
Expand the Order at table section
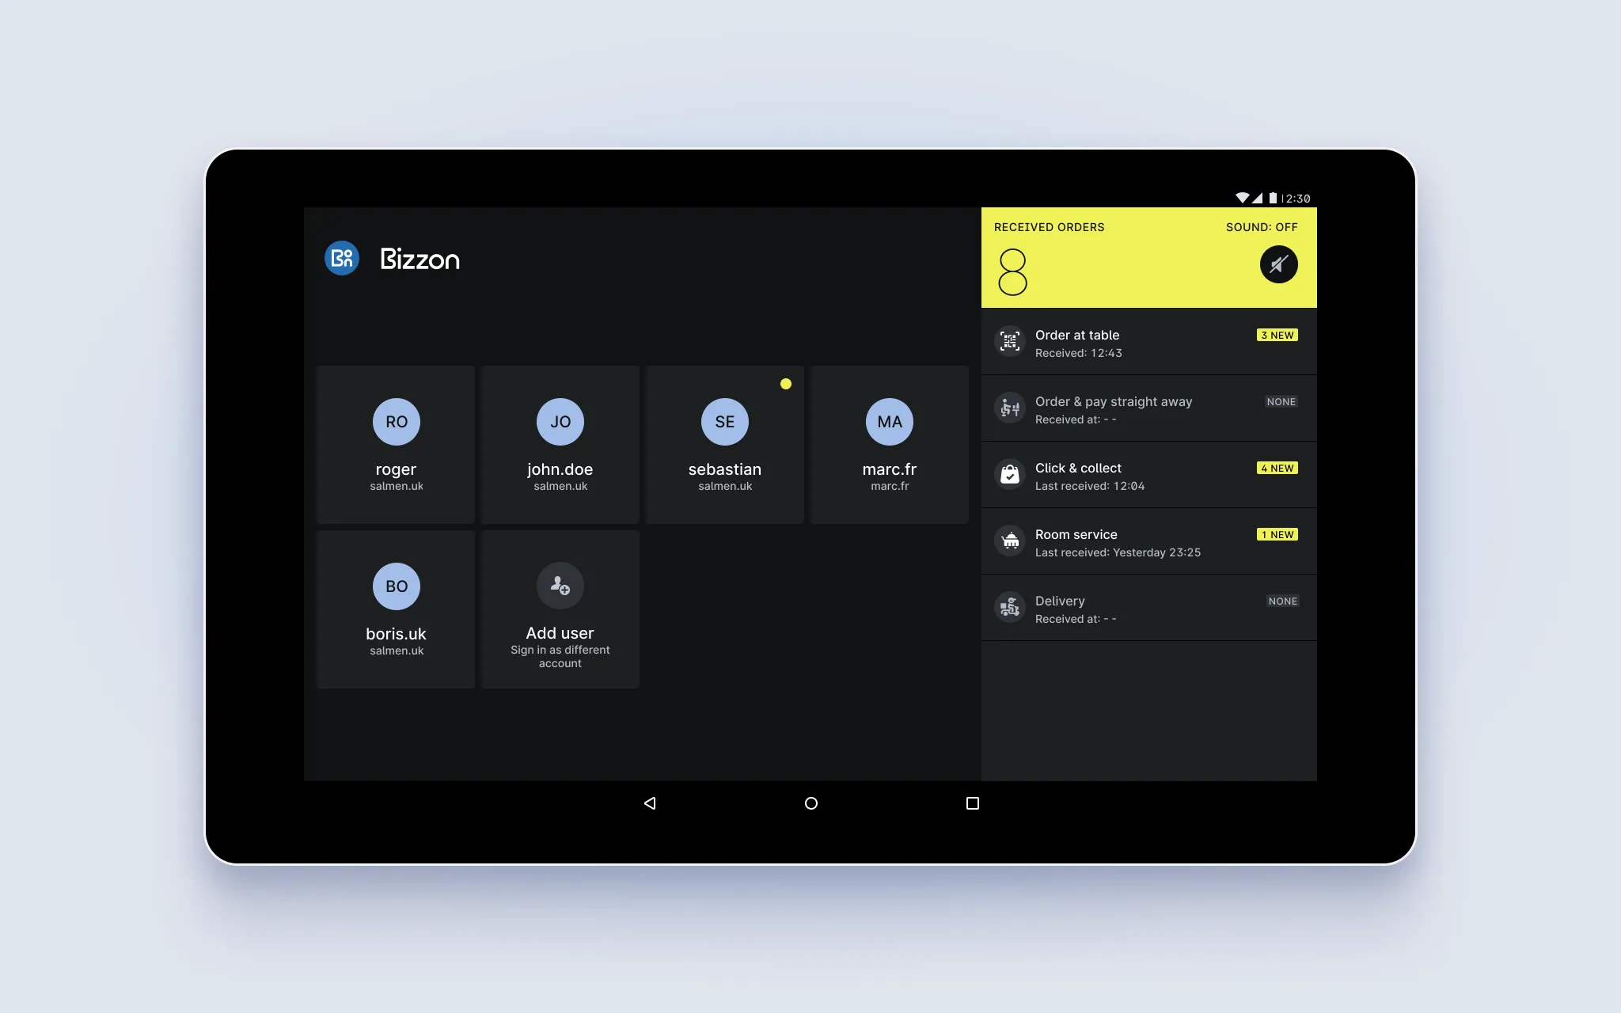(x=1148, y=342)
